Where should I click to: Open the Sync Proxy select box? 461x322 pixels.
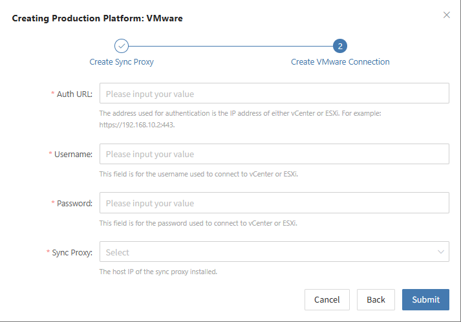274,252
